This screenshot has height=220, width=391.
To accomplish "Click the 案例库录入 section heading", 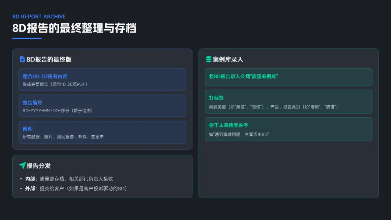I will tap(228, 59).
